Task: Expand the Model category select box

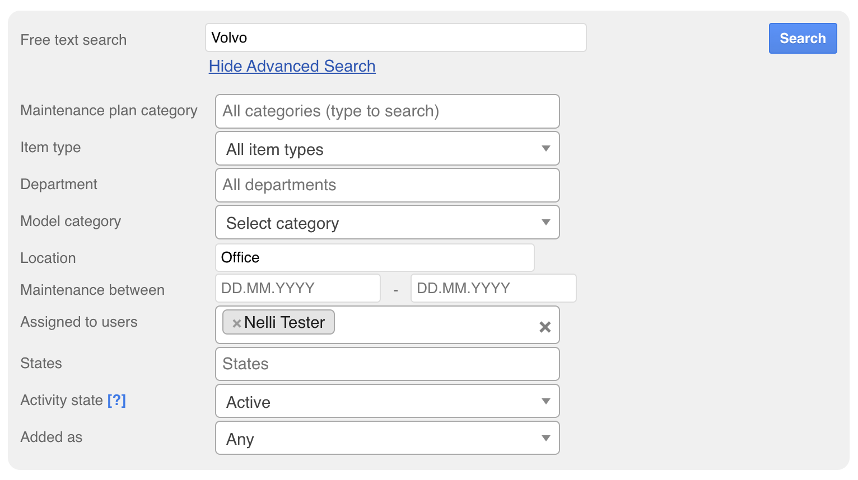Action: 386,223
